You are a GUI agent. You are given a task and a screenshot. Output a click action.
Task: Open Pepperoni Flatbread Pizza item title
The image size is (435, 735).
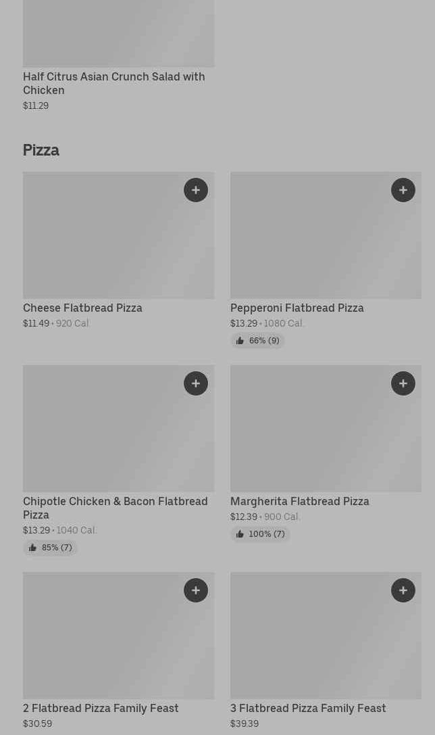point(297,308)
